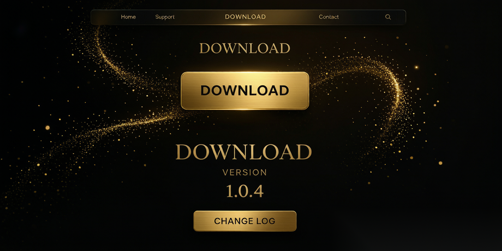Open the Support nav item
Screen dimensions: 502x251
(165, 17)
